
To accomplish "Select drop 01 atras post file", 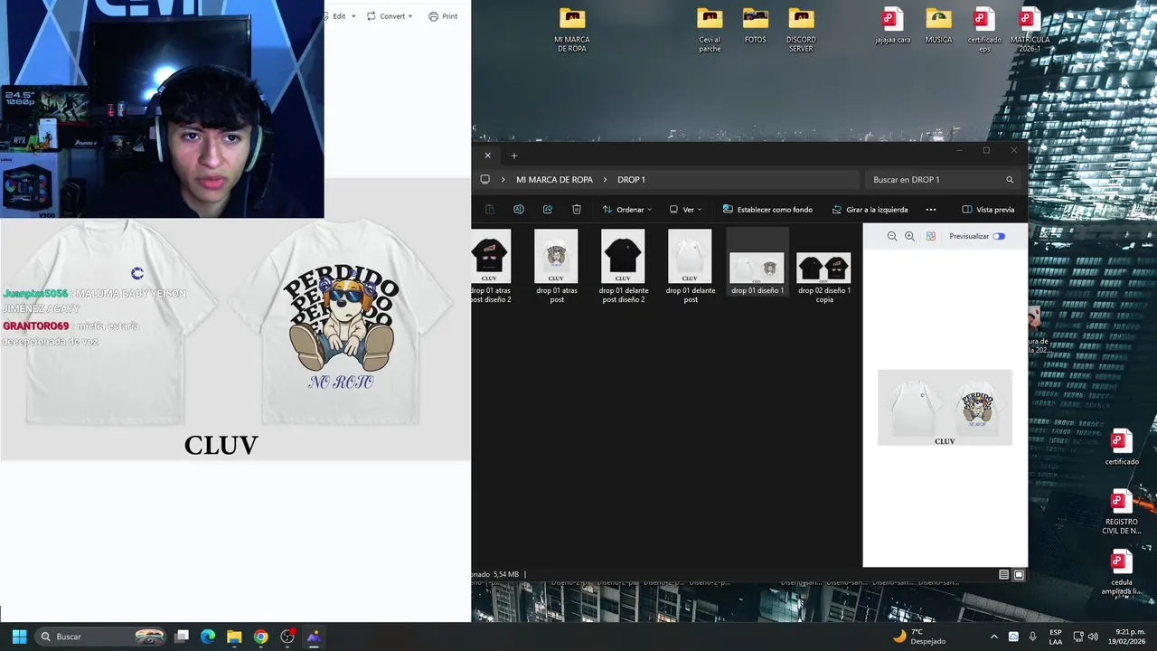I will click(x=557, y=266).
